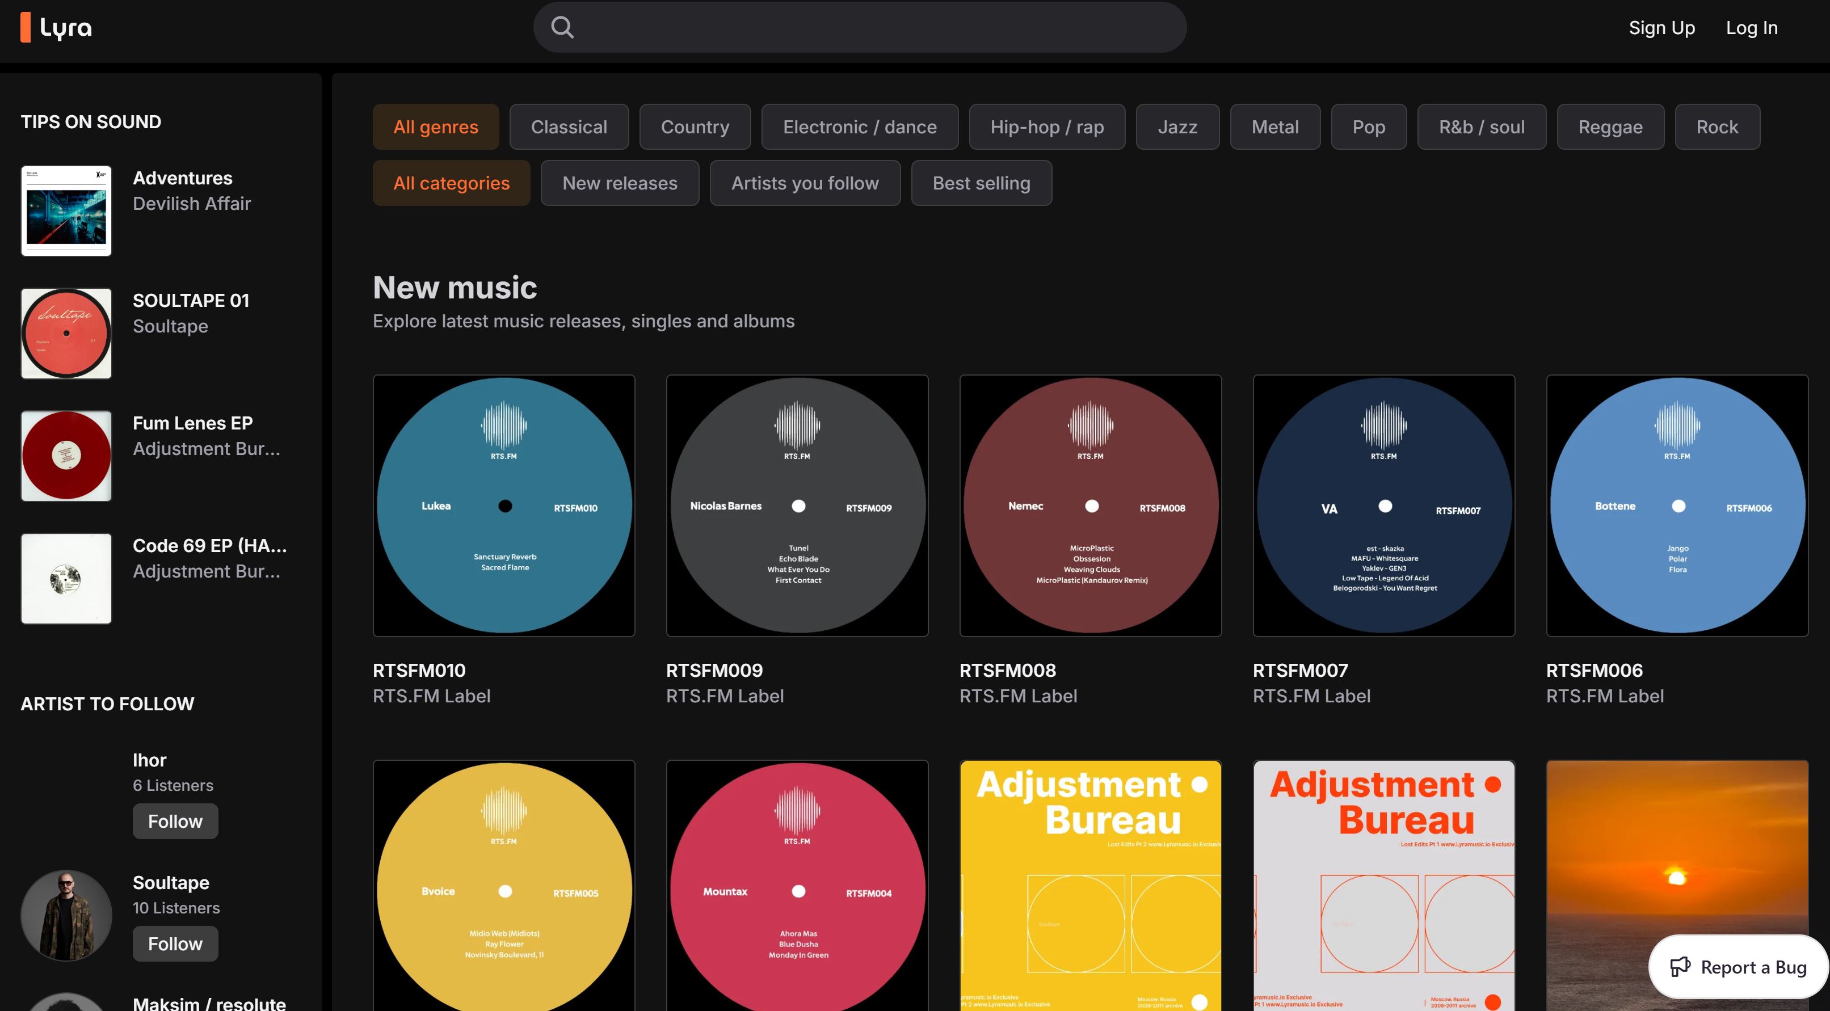Filter by Pop genre

tap(1368, 127)
